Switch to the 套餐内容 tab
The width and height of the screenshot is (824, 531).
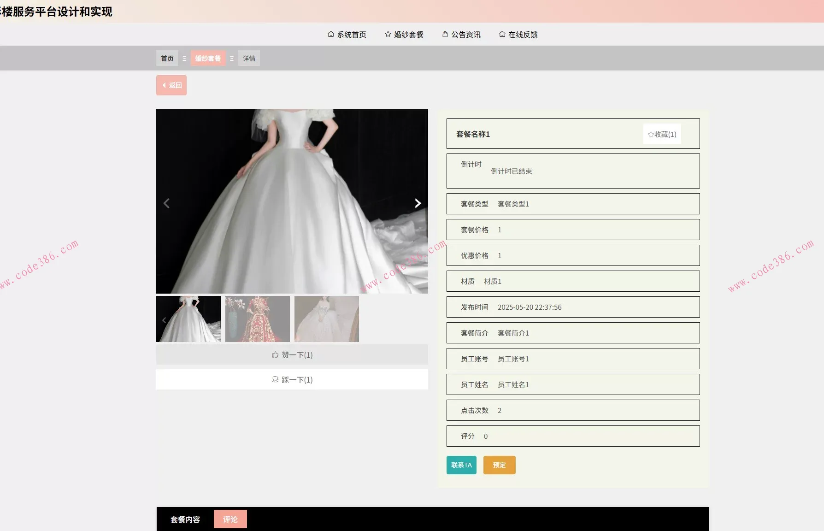185,519
